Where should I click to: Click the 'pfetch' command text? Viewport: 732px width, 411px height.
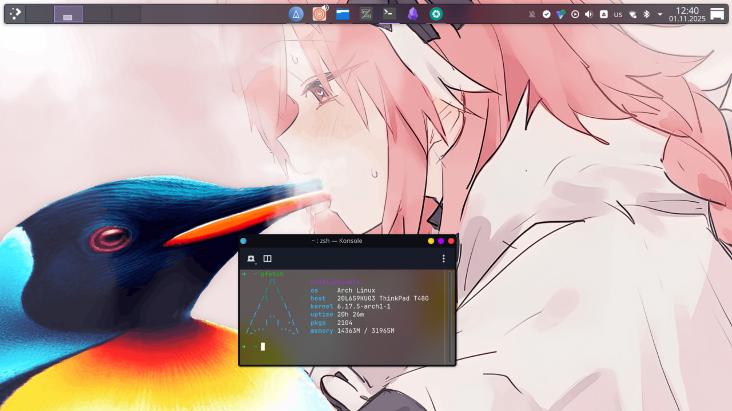click(x=272, y=274)
